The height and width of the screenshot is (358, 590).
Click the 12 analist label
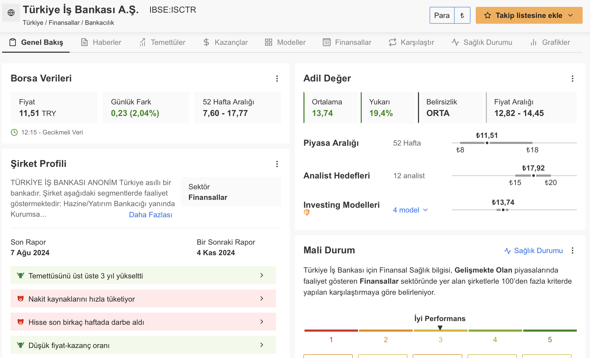(x=409, y=176)
